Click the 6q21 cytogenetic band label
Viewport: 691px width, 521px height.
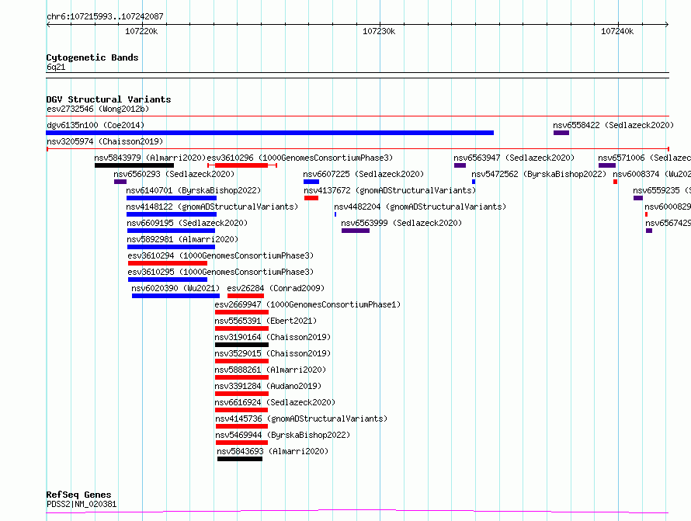coord(56,67)
